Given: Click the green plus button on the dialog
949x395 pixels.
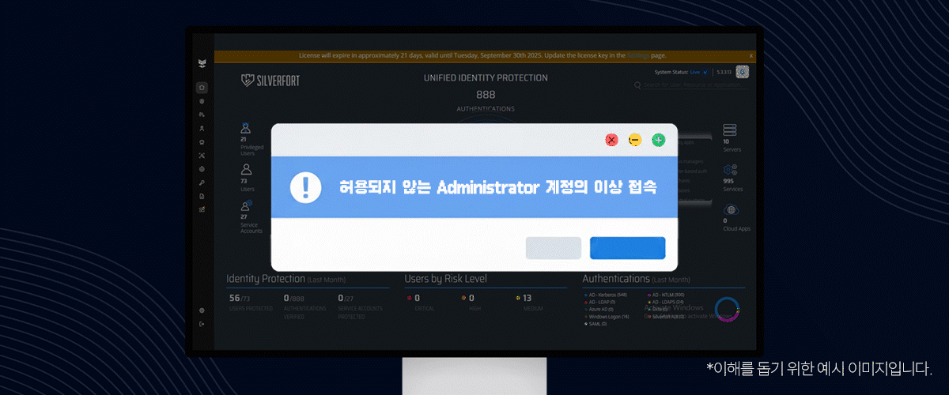Looking at the screenshot, I should [x=658, y=140].
